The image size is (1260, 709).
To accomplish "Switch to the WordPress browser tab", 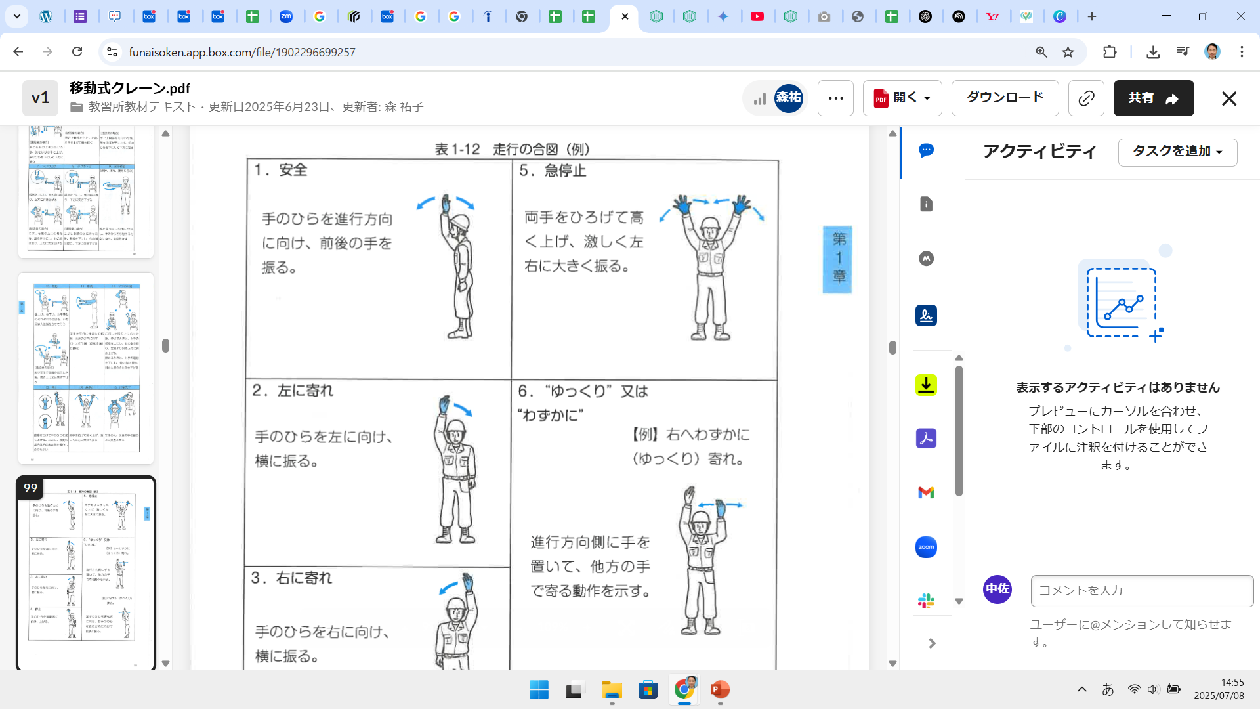I will 46,16.
